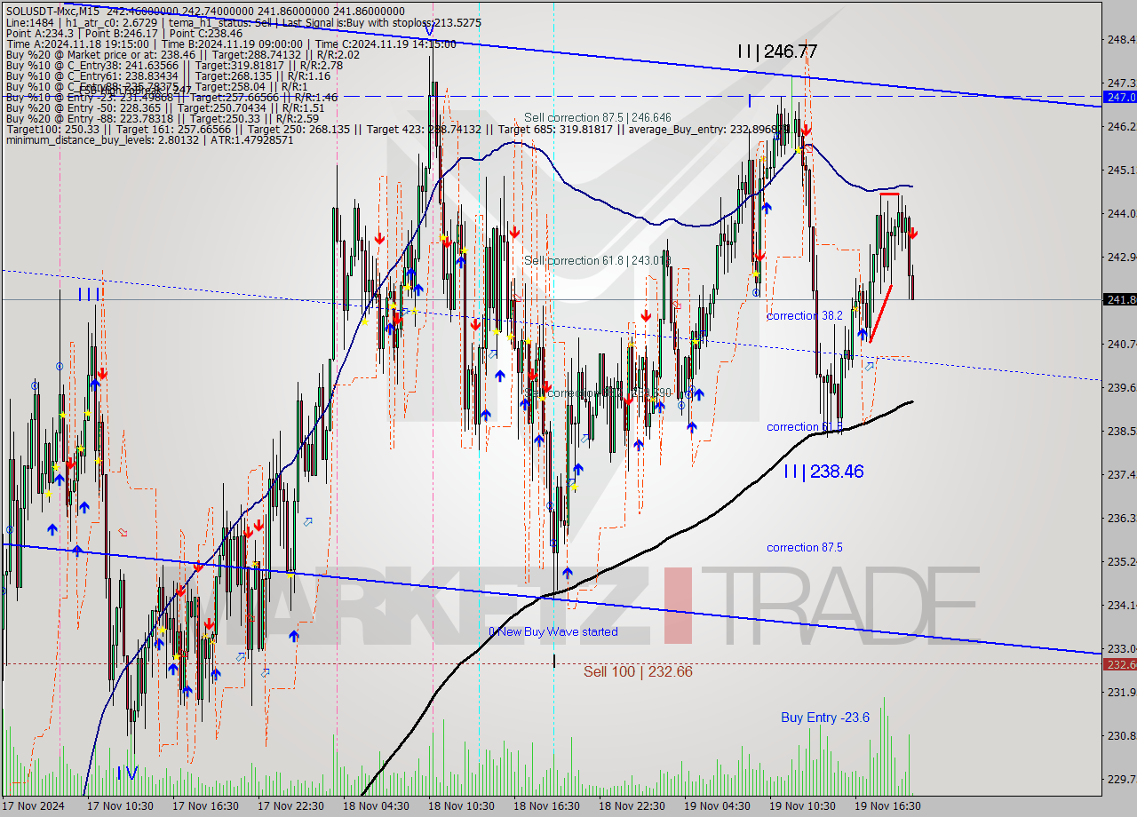The image size is (1137, 817).
Task: Click the 239.6 price axis label
Action: (1121, 387)
